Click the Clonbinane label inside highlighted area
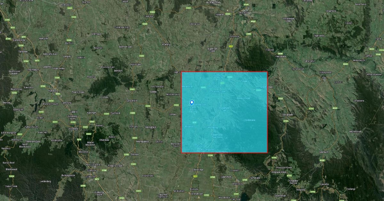This screenshot has height=201, width=384. point(249,120)
